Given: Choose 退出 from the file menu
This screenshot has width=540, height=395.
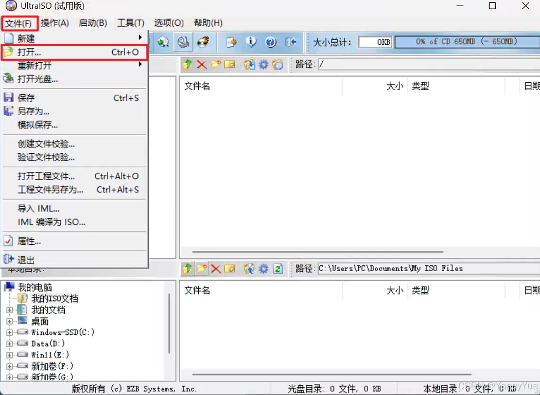Looking at the screenshot, I should coord(75,260).
